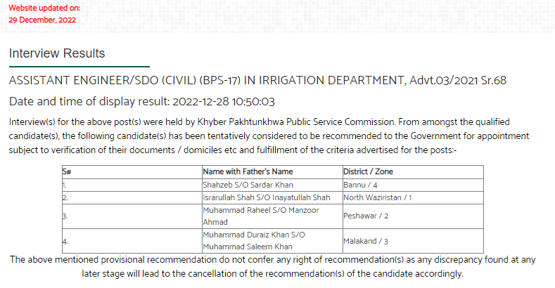
Task: Select the Malakand / 3 cell
Action: click(413, 241)
